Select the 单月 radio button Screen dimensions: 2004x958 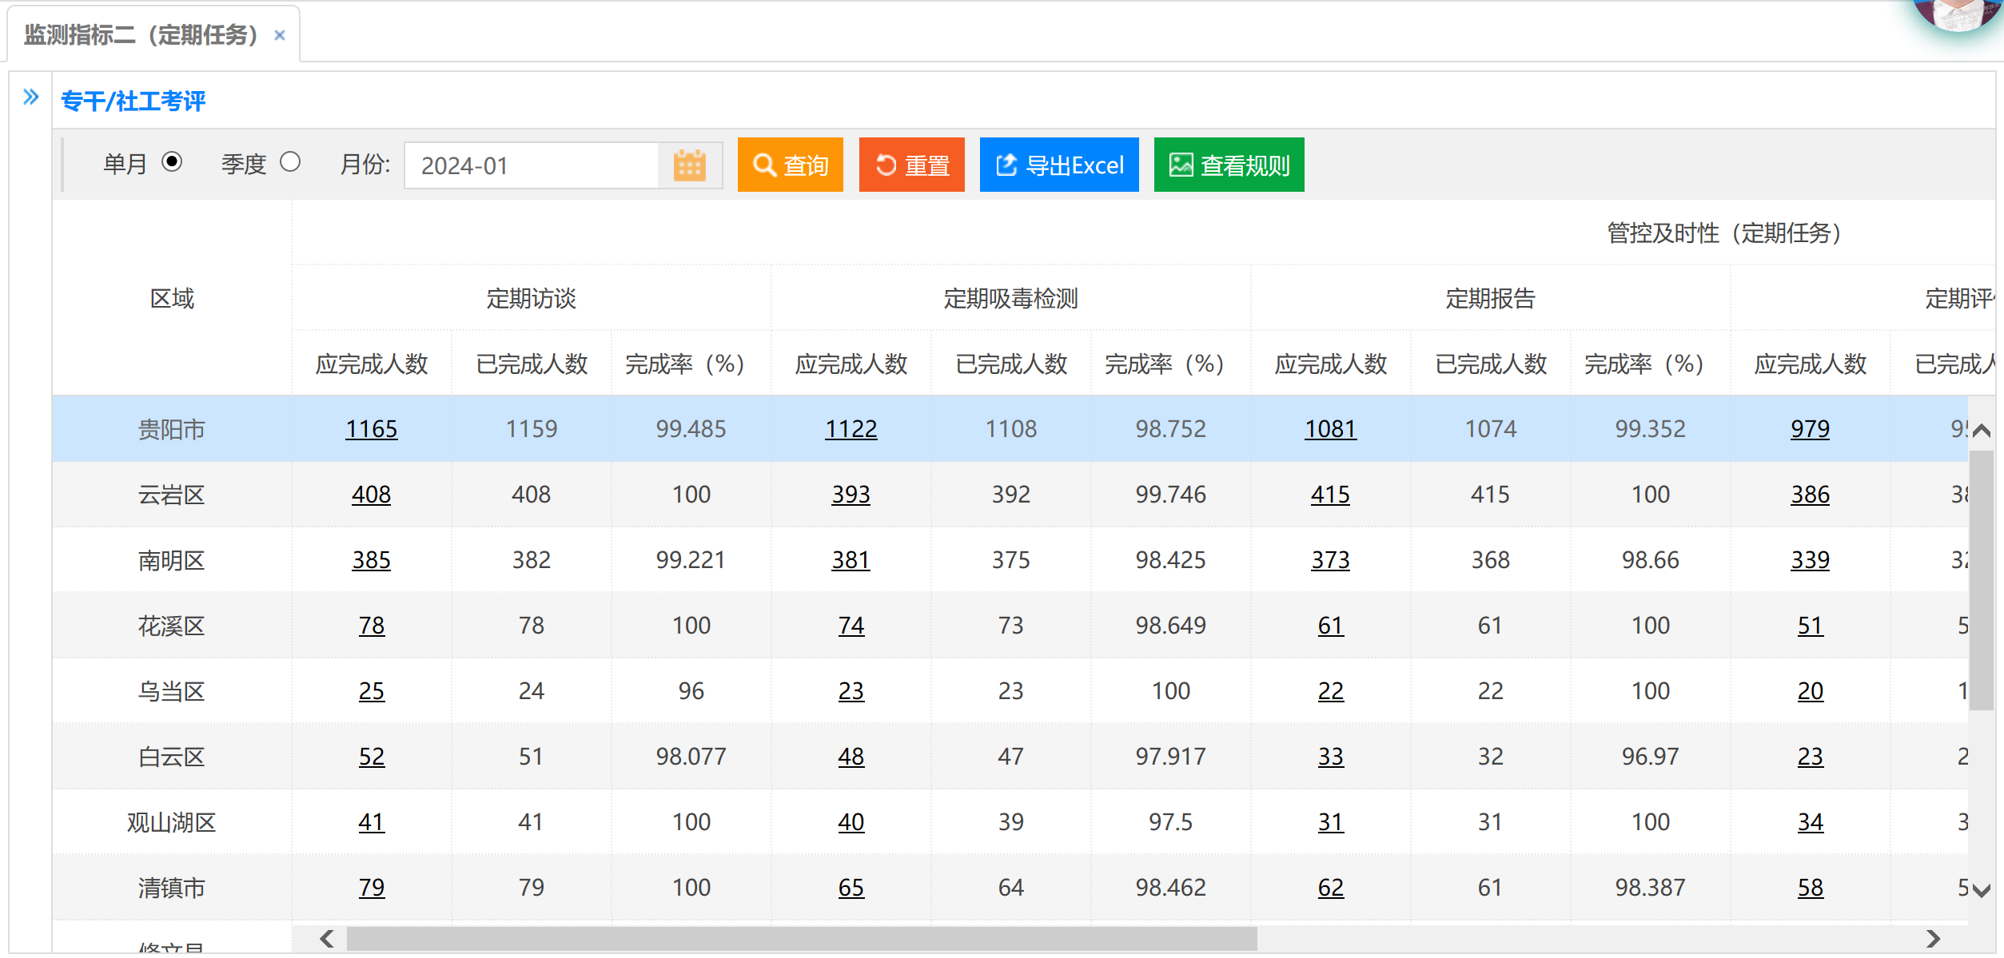[172, 162]
